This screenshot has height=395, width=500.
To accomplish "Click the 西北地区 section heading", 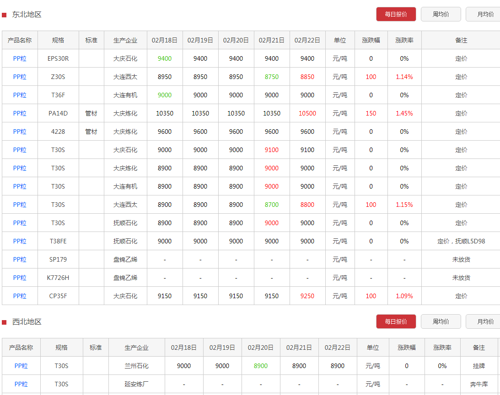I will [x=27, y=322].
